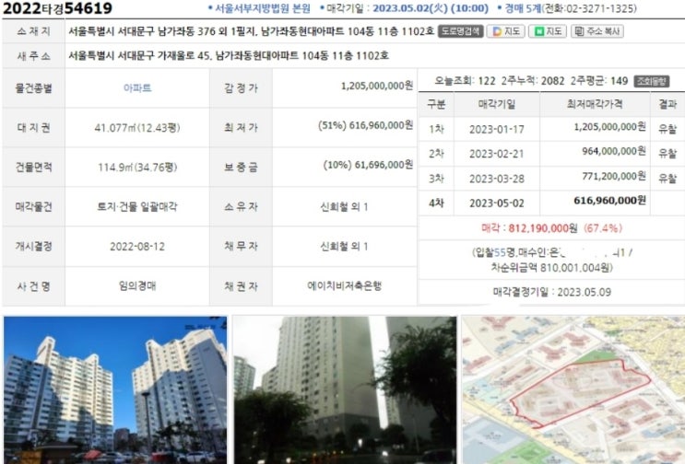
Task: Click the creditor 에이치비저축은행
Action: 344,286
